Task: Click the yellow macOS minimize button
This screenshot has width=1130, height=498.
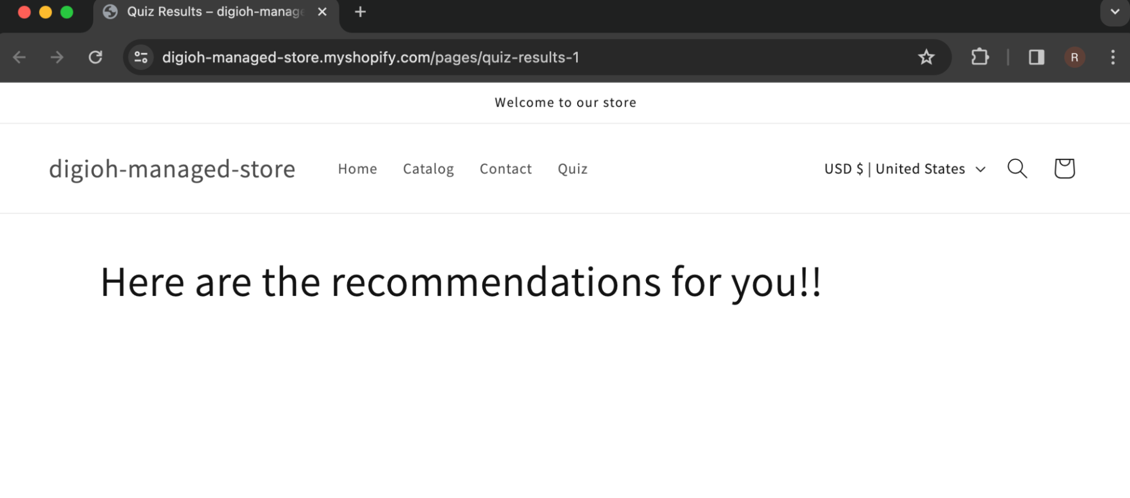Action: click(x=45, y=12)
